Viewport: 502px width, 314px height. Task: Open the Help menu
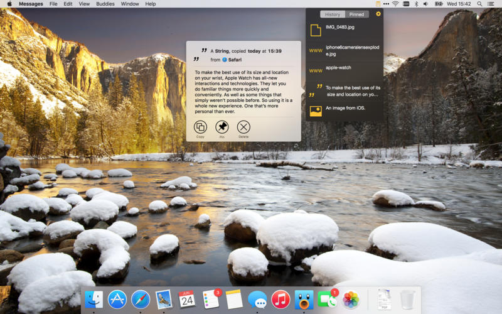(x=151, y=4)
